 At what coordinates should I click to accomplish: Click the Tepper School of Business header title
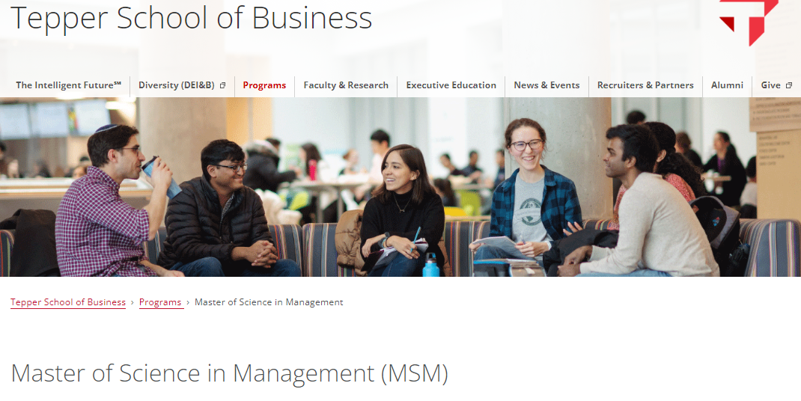pos(191,18)
